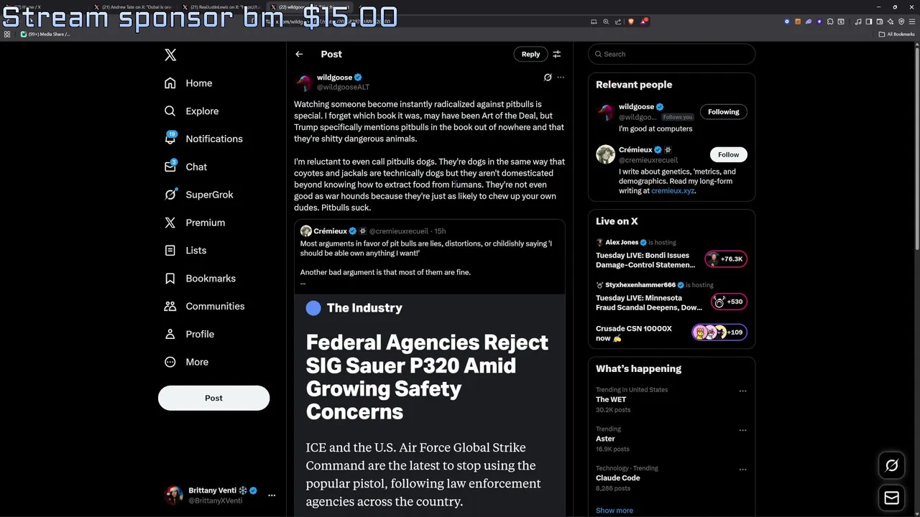Open three-dot menu on wildgoose post
The image size is (920, 517).
(x=561, y=78)
